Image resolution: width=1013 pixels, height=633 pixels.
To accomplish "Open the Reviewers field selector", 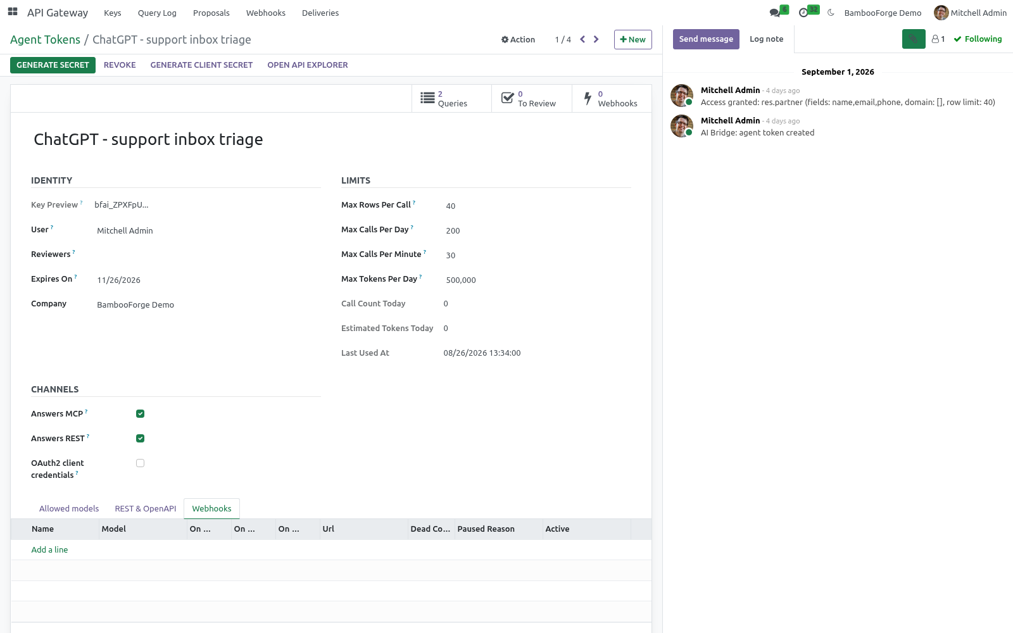I will [208, 255].
